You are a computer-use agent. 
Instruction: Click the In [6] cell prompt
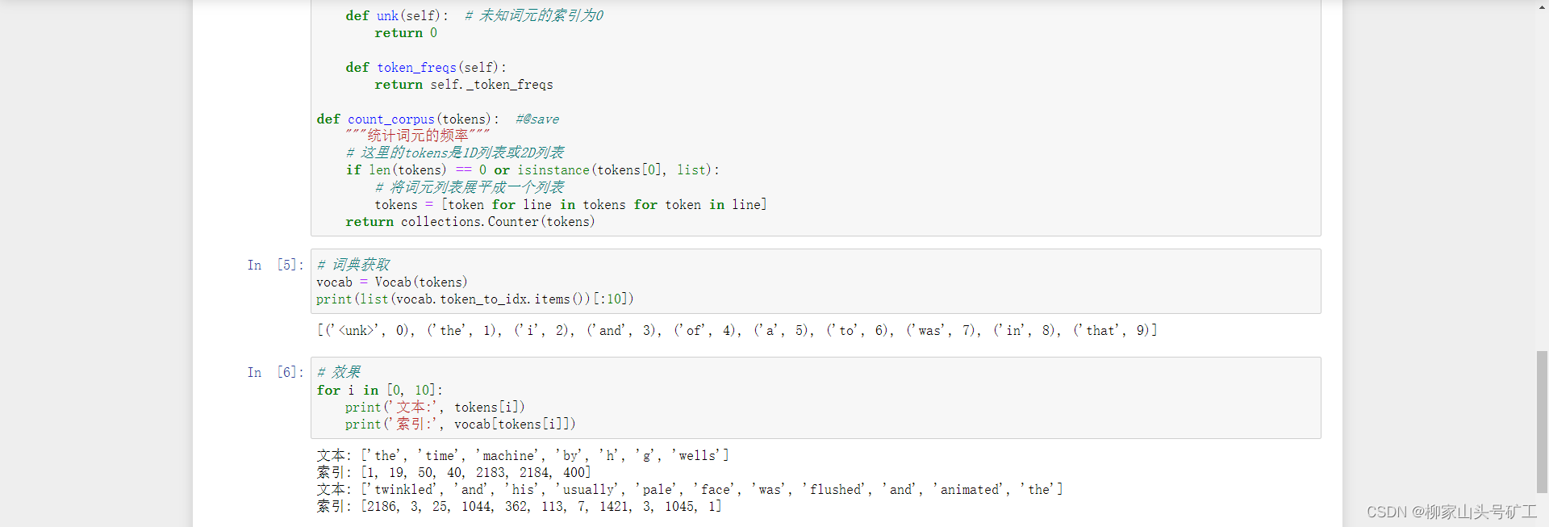click(275, 372)
